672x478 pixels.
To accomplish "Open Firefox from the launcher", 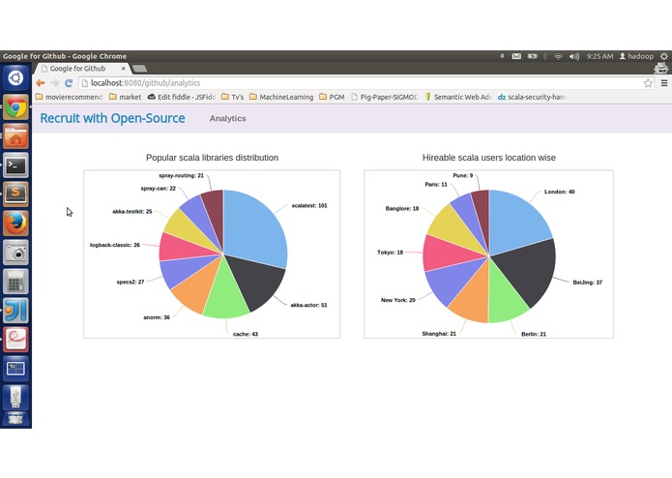I will [15, 224].
